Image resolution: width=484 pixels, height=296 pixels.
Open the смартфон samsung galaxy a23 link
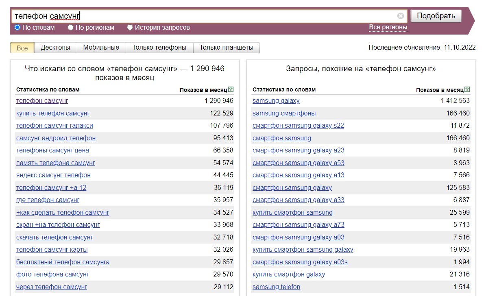click(299, 150)
